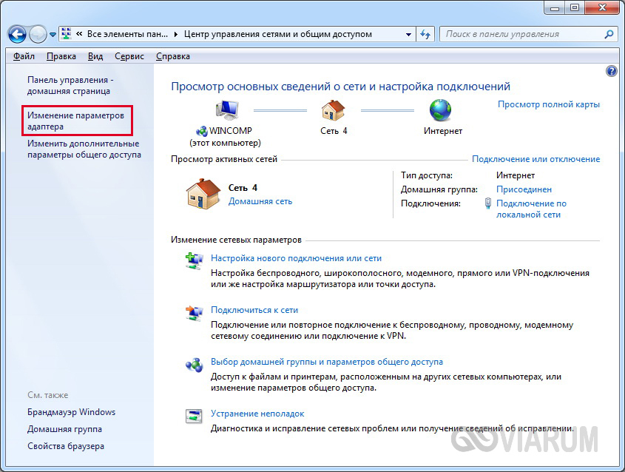Open the recent pages dropdown arrow
625x472 pixels.
point(53,35)
